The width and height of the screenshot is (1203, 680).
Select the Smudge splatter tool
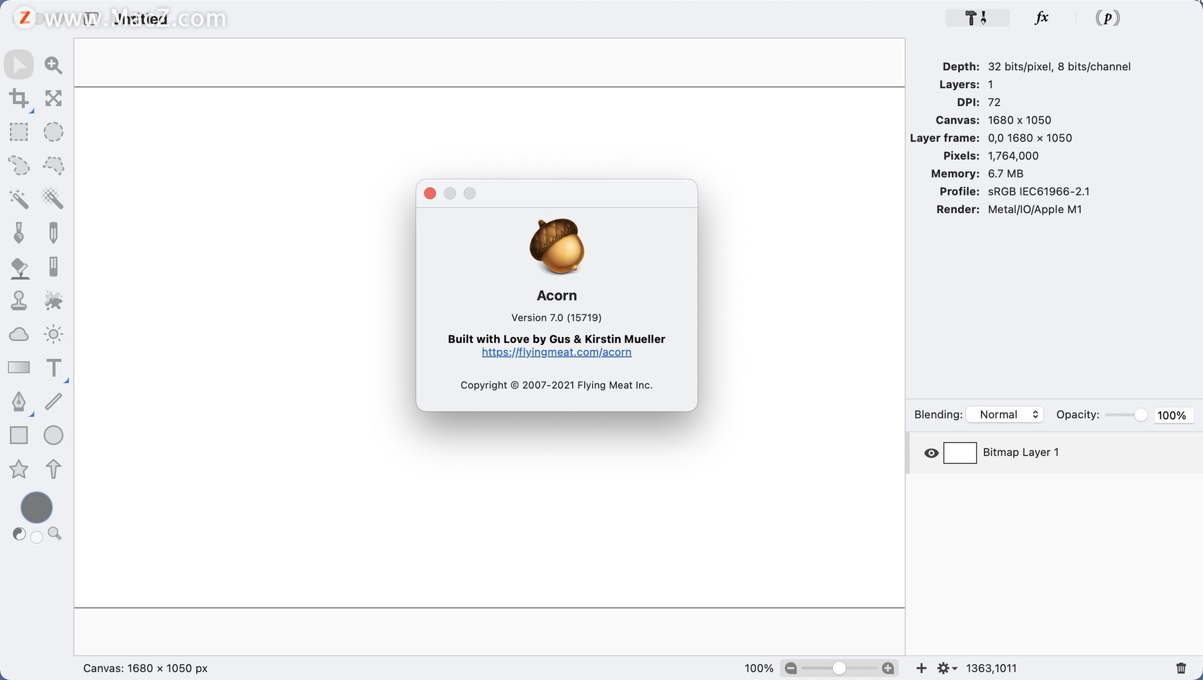click(53, 301)
